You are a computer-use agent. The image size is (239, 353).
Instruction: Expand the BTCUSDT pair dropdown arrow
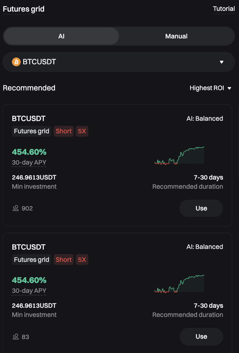[222, 62]
